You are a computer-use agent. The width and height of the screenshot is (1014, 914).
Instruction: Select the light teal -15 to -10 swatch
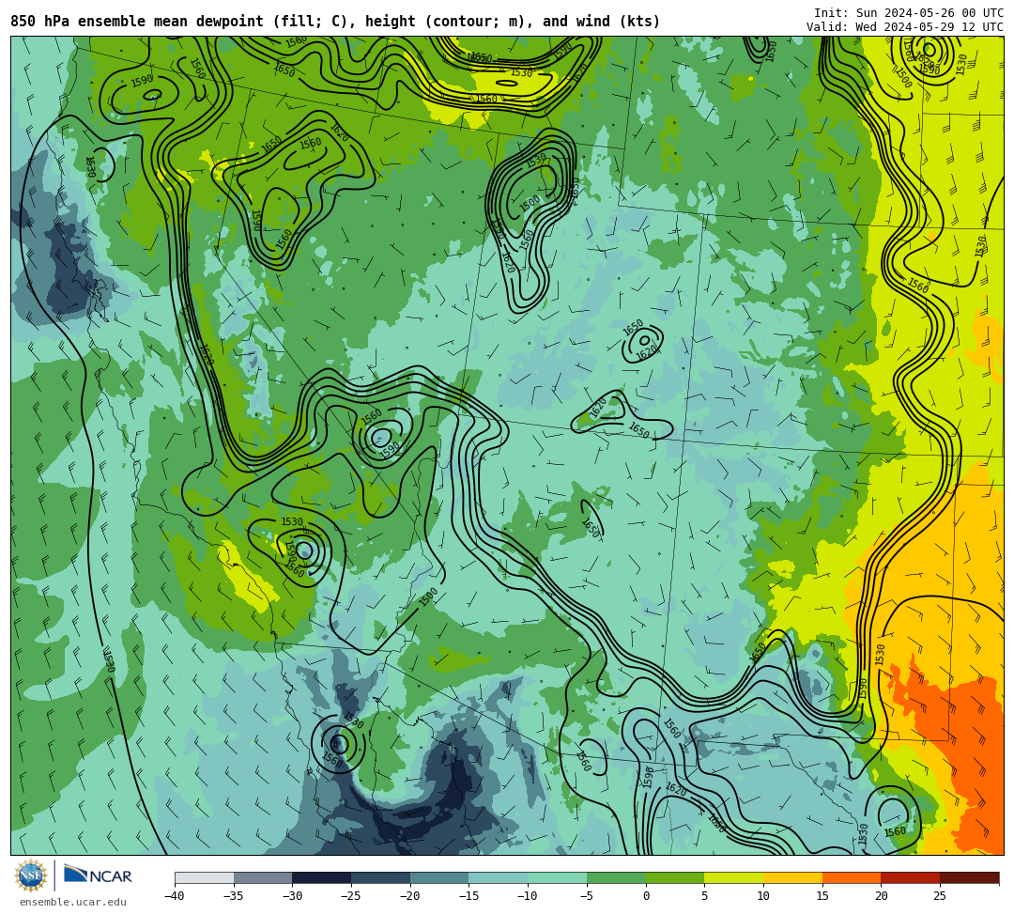point(499,877)
